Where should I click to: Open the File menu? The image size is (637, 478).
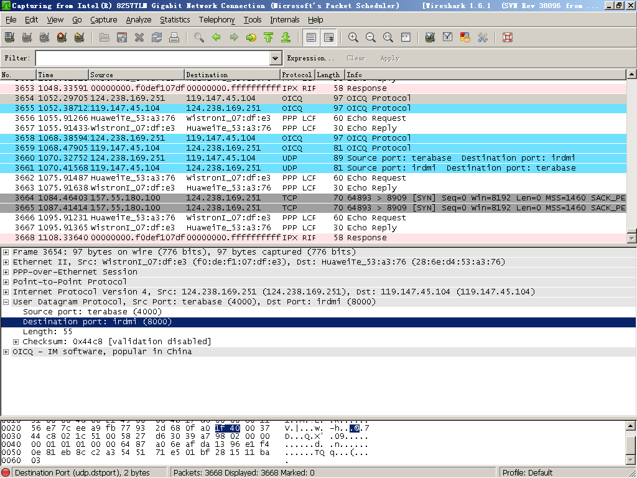[11, 19]
